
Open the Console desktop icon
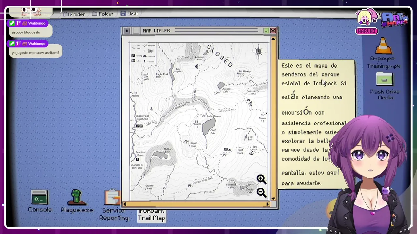pos(39,201)
